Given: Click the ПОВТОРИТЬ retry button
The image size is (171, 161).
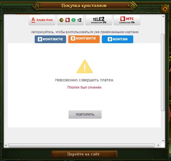Looking at the screenshot, I should pyautogui.click(x=85, y=114).
